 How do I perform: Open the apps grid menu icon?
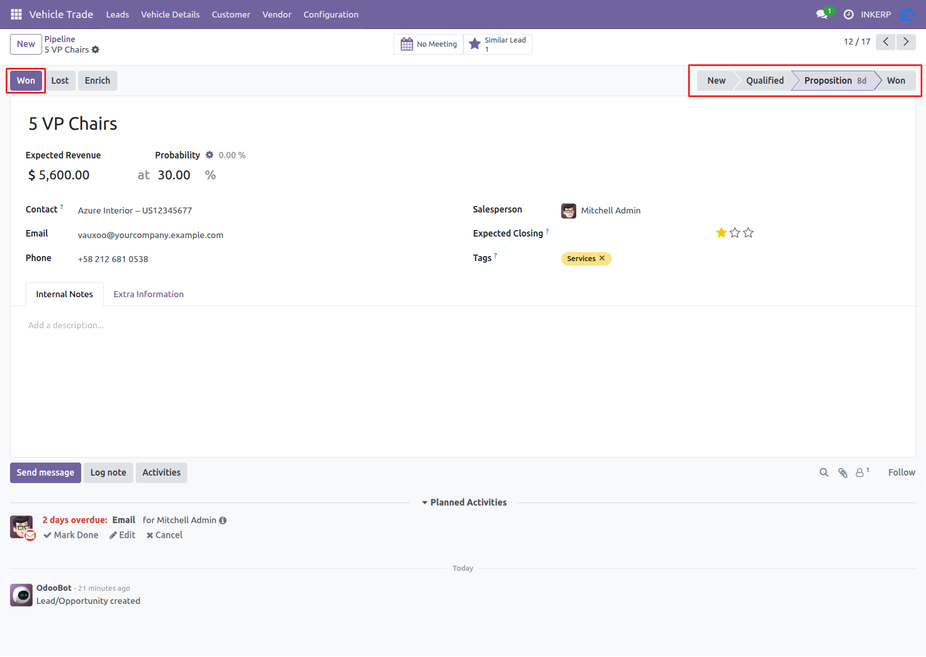click(16, 15)
